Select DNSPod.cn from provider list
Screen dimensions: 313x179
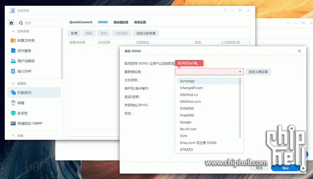pyautogui.click(x=208, y=95)
